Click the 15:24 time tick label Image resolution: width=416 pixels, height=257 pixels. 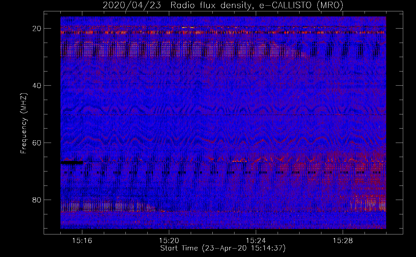tap(256, 241)
